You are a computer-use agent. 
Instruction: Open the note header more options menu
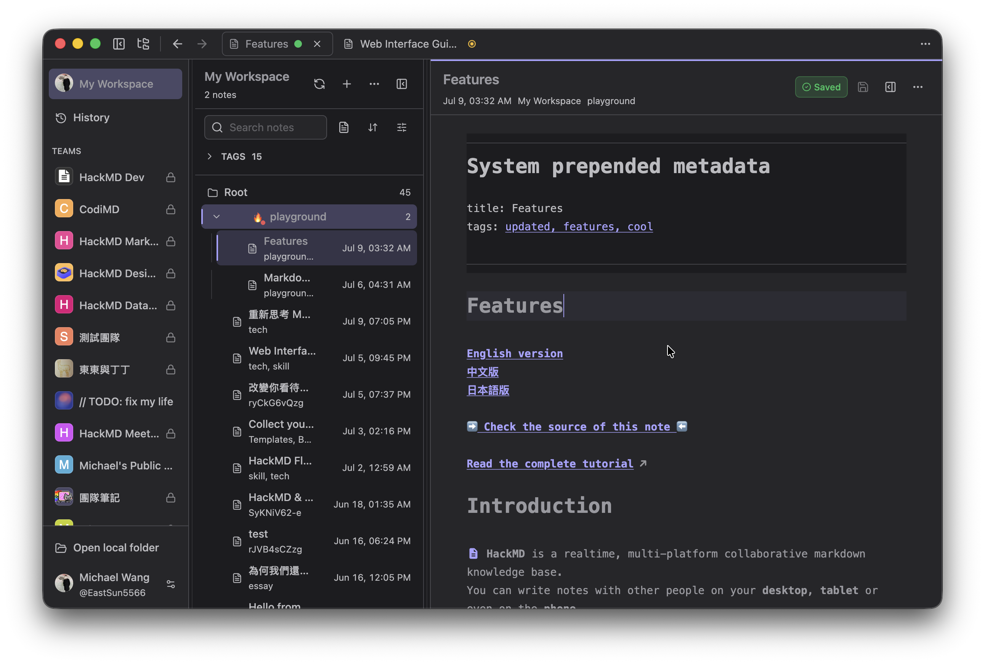tap(918, 87)
